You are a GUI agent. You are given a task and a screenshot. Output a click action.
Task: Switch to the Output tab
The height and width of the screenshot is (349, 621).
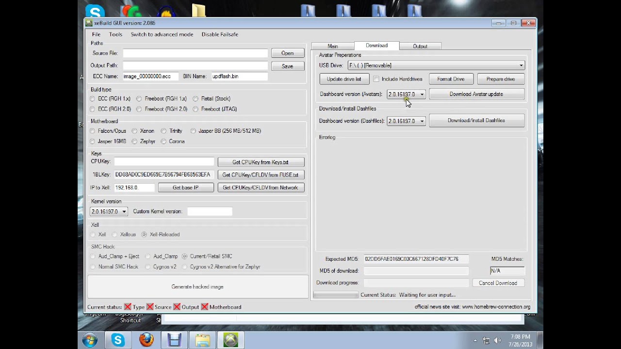(420, 46)
